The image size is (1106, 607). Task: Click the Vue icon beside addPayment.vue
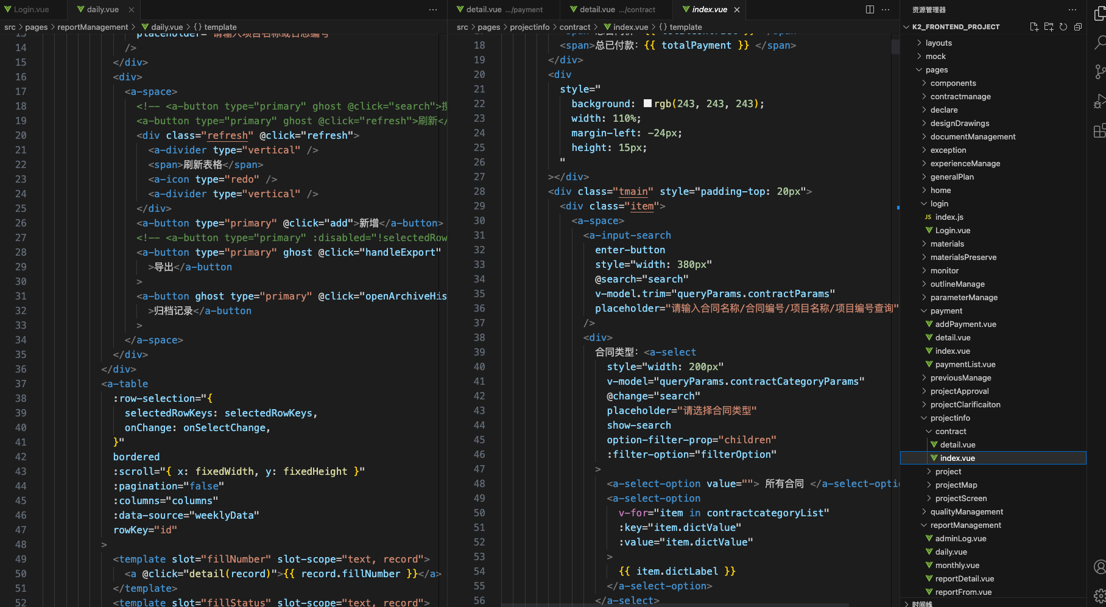(929, 324)
